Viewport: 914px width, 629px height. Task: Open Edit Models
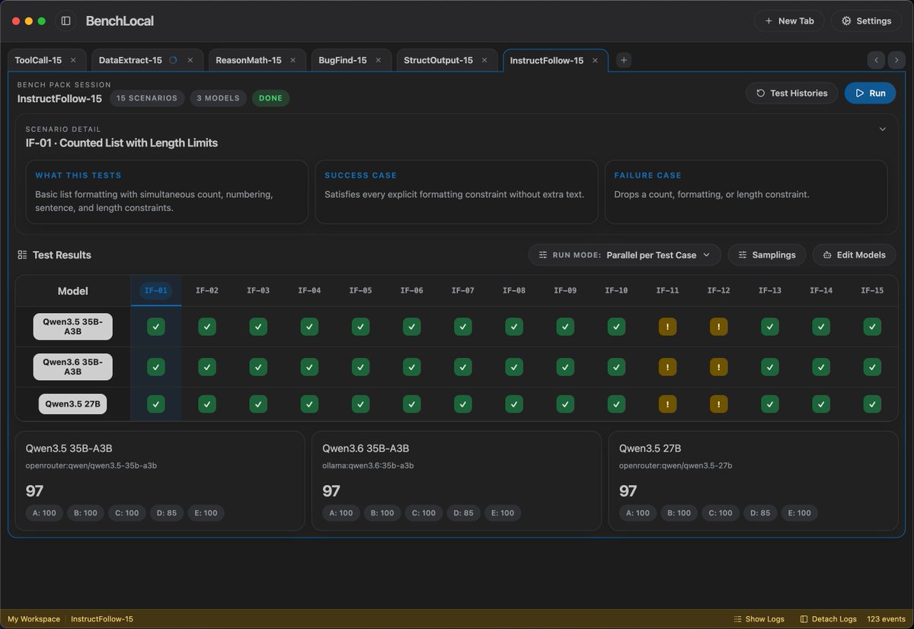(854, 255)
